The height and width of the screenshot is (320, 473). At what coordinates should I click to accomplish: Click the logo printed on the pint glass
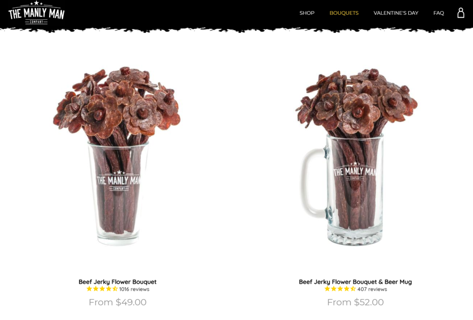tap(119, 181)
